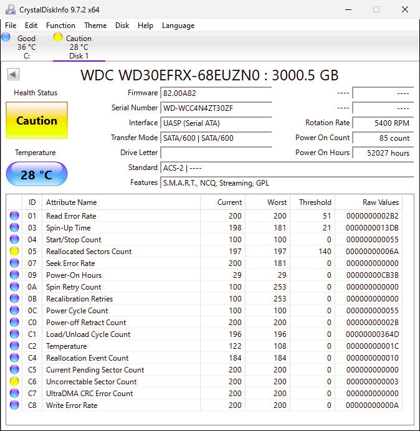
Task: Click the CrystalDiskInfo app icon in title bar
Action: (11, 9)
